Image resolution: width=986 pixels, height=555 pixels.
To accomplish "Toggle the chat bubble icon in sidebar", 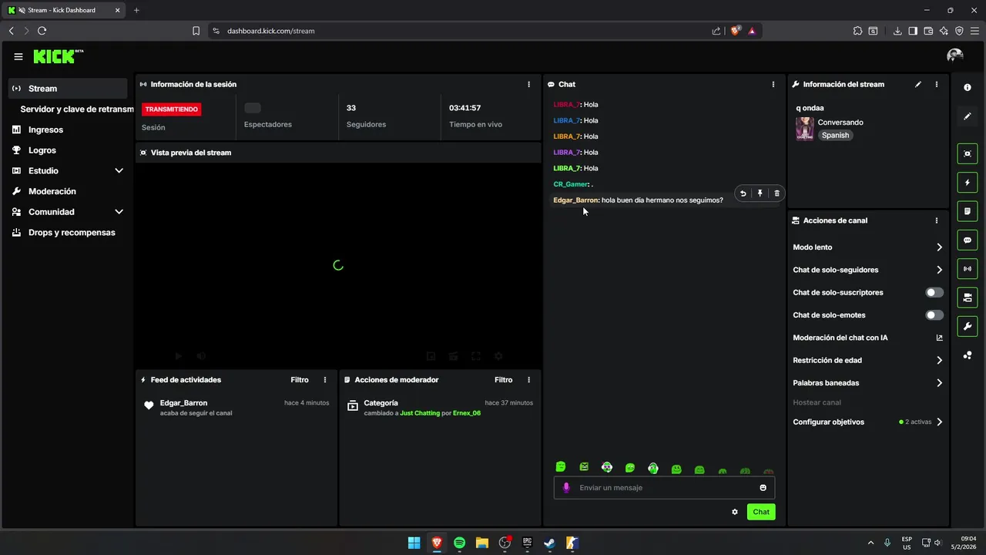I will point(968,240).
